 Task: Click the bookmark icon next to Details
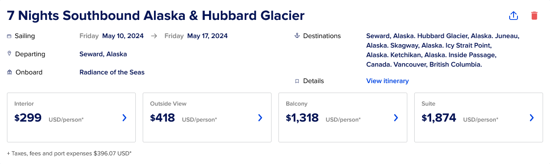[297, 81]
